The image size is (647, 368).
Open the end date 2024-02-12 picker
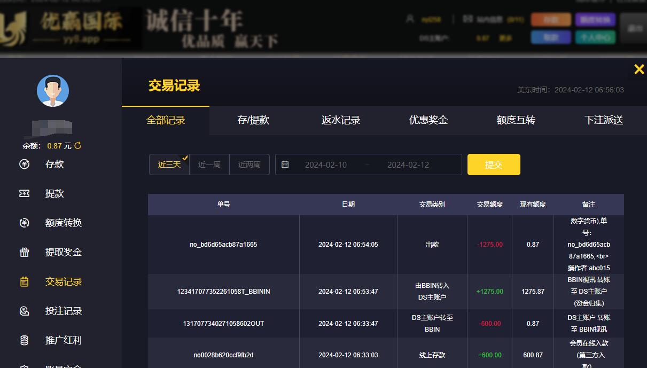(x=408, y=165)
